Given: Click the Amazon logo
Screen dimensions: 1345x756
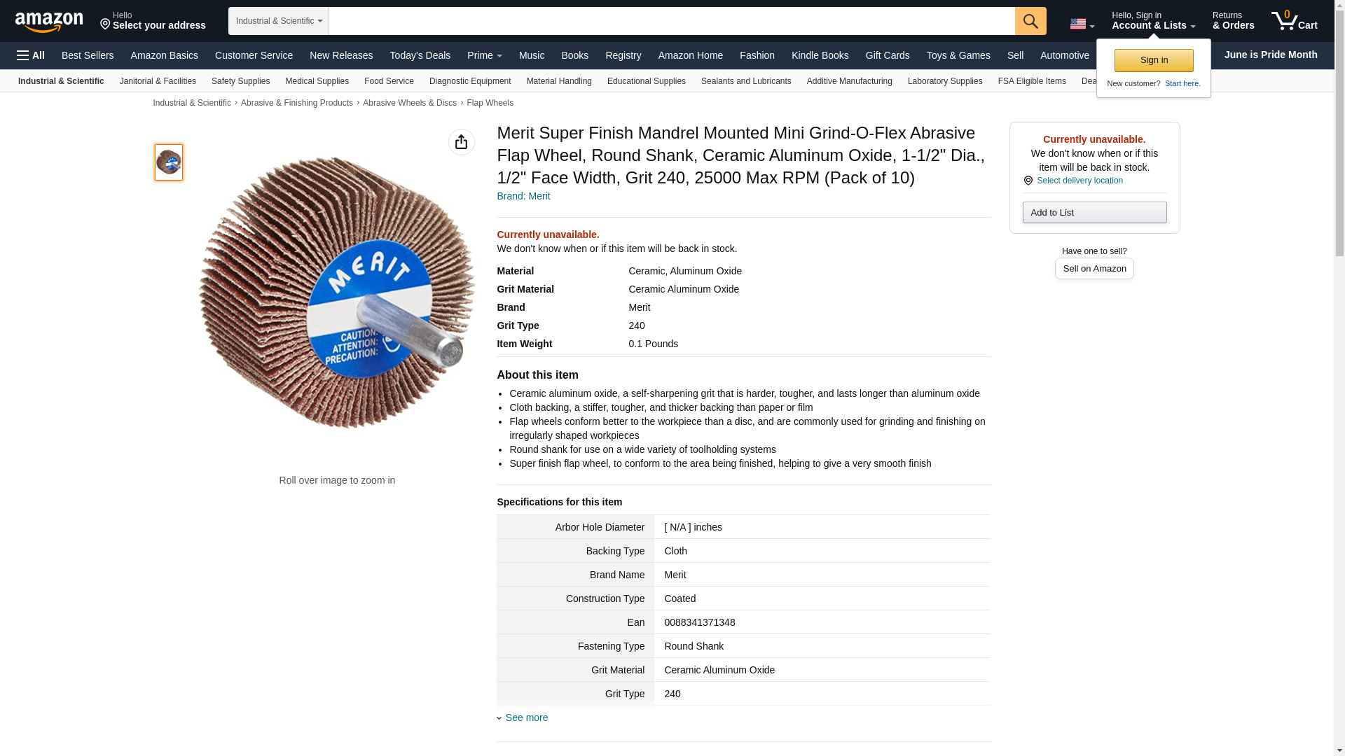Looking at the screenshot, I should click(49, 22).
